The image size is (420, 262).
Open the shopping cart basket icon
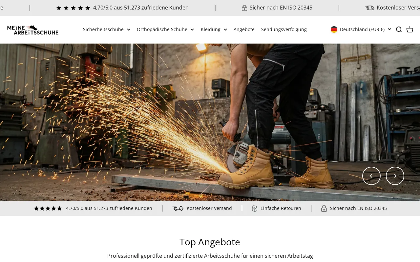(410, 29)
